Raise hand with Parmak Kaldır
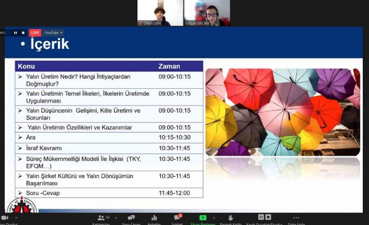369x225 pixels. pos(231,218)
